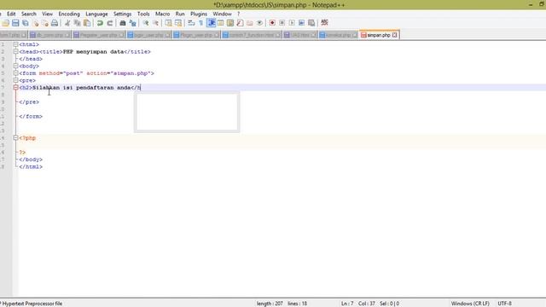This screenshot has width=546, height=307.
Task: Click the </form> closing tag line
Action: click(x=31, y=116)
